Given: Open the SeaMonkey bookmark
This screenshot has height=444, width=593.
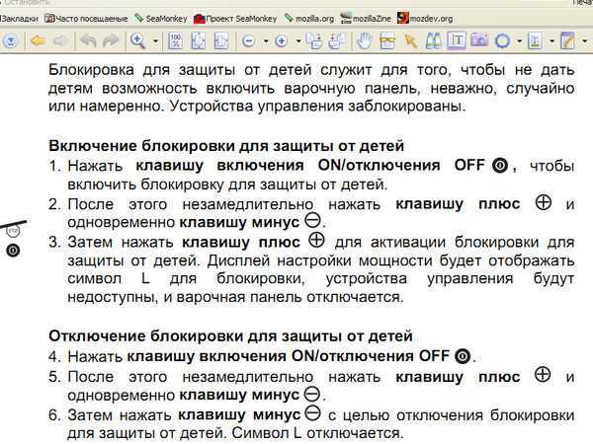Looking at the screenshot, I should (161, 19).
